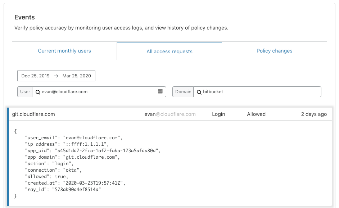This screenshot has height=208, width=339.
Task: Click the Domain label next to the search
Action: coord(183,92)
